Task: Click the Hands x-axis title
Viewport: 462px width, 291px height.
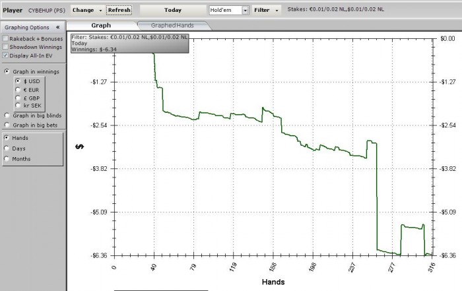Action: pos(273,282)
